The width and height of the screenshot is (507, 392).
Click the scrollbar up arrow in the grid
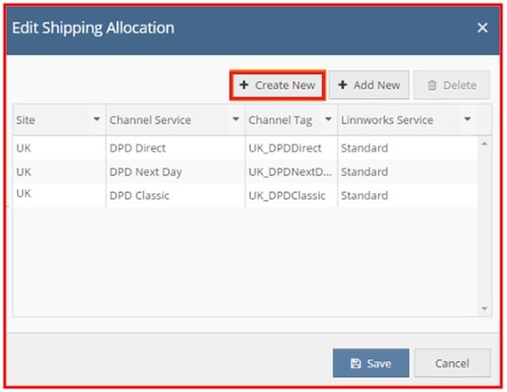coord(484,144)
